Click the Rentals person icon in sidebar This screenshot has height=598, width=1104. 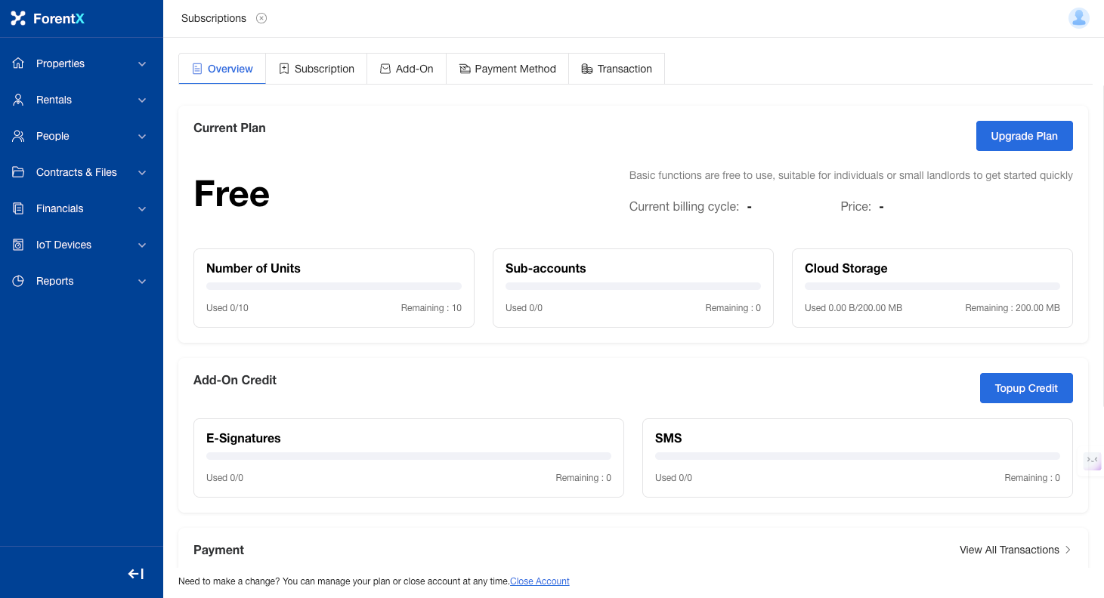point(19,100)
